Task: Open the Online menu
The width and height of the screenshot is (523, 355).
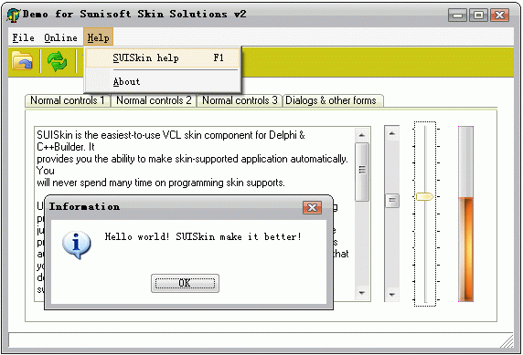Action: pos(60,37)
